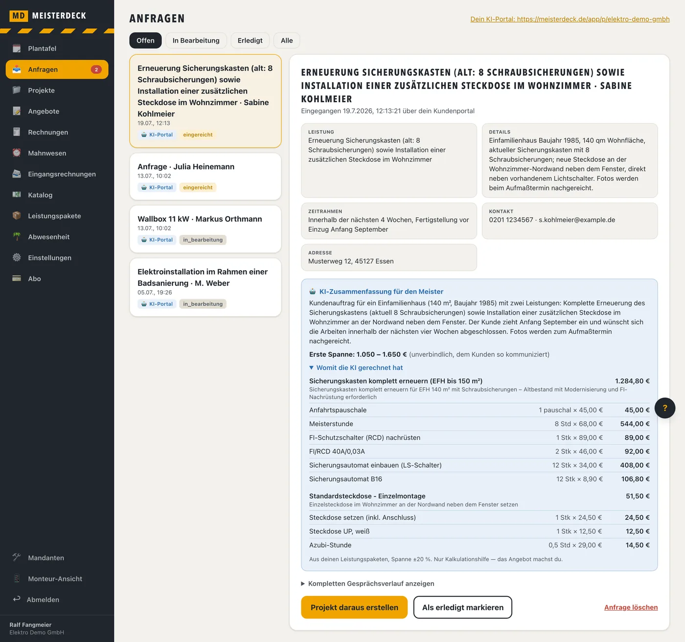
Task: Click the Einstellungen gear icon
Action: tap(17, 257)
